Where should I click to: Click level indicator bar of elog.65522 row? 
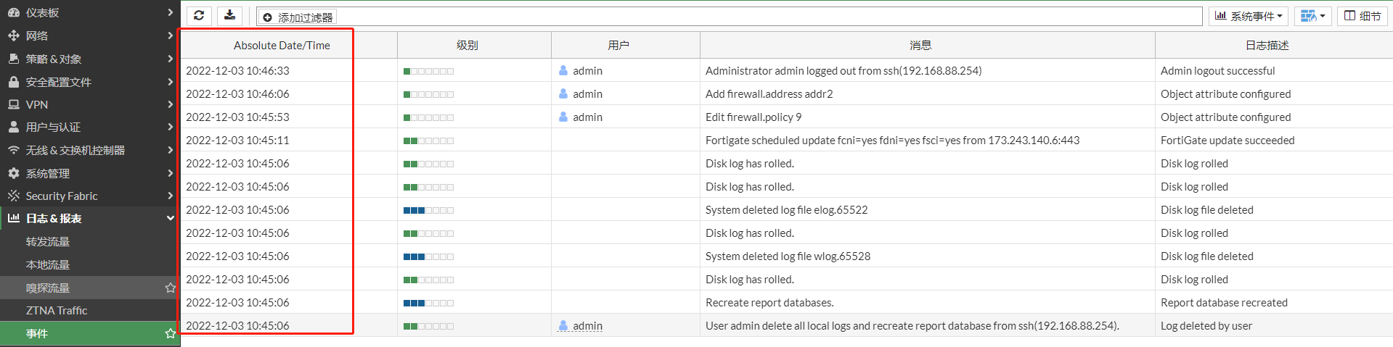(428, 210)
